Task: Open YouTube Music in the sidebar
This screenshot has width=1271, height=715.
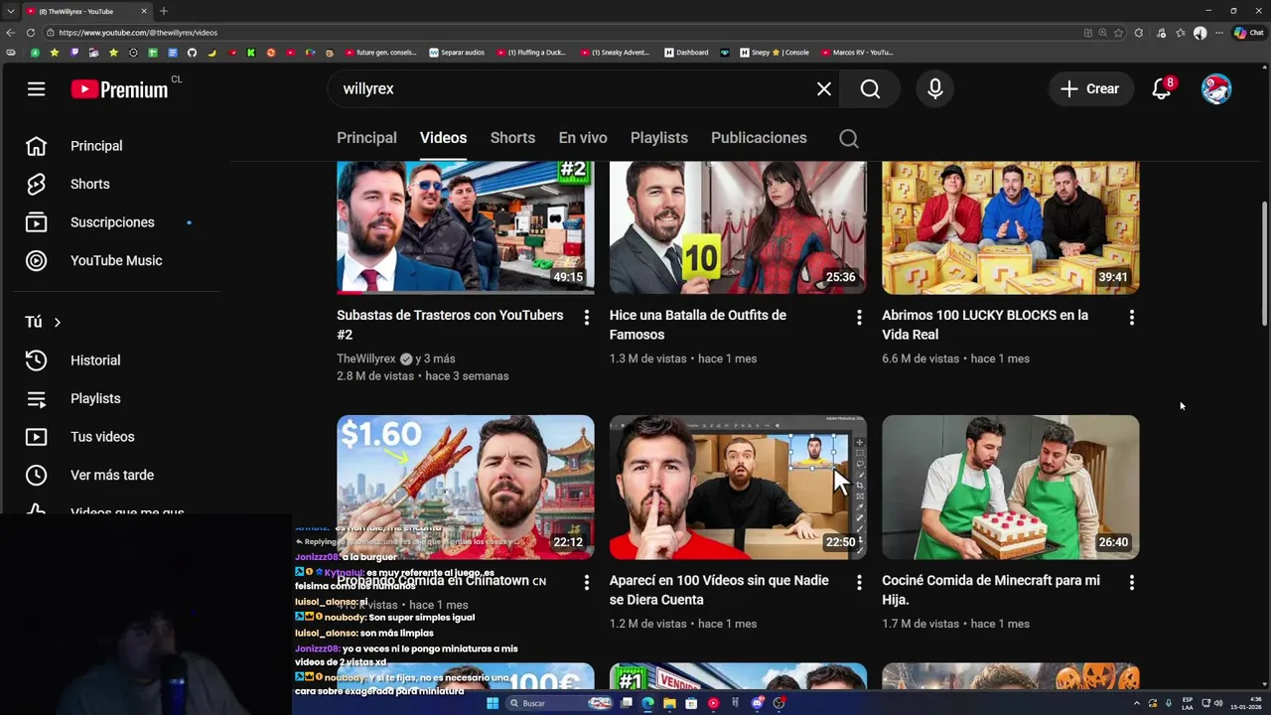Action: click(x=117, y=260)
